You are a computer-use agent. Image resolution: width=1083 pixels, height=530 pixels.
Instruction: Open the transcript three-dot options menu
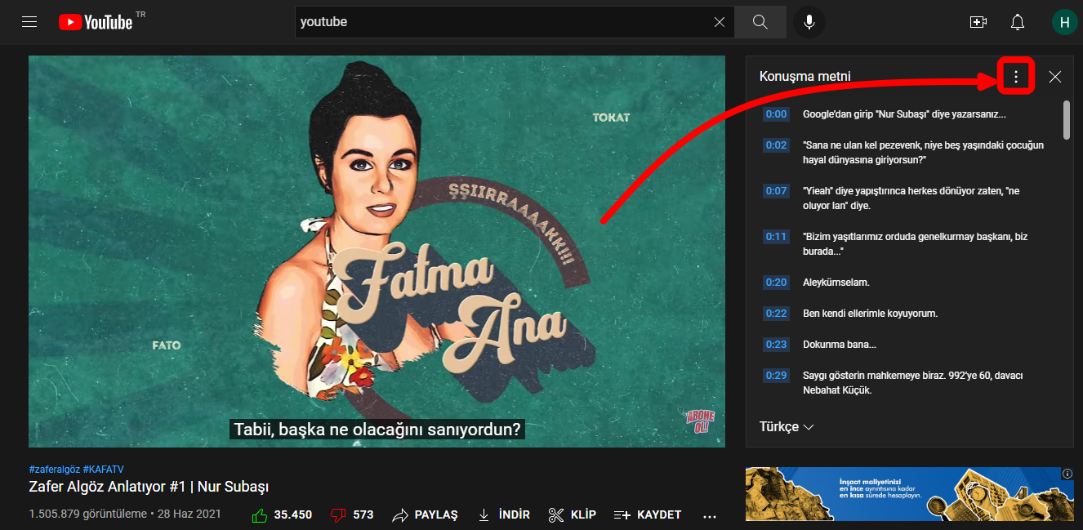pos(1016,77)
